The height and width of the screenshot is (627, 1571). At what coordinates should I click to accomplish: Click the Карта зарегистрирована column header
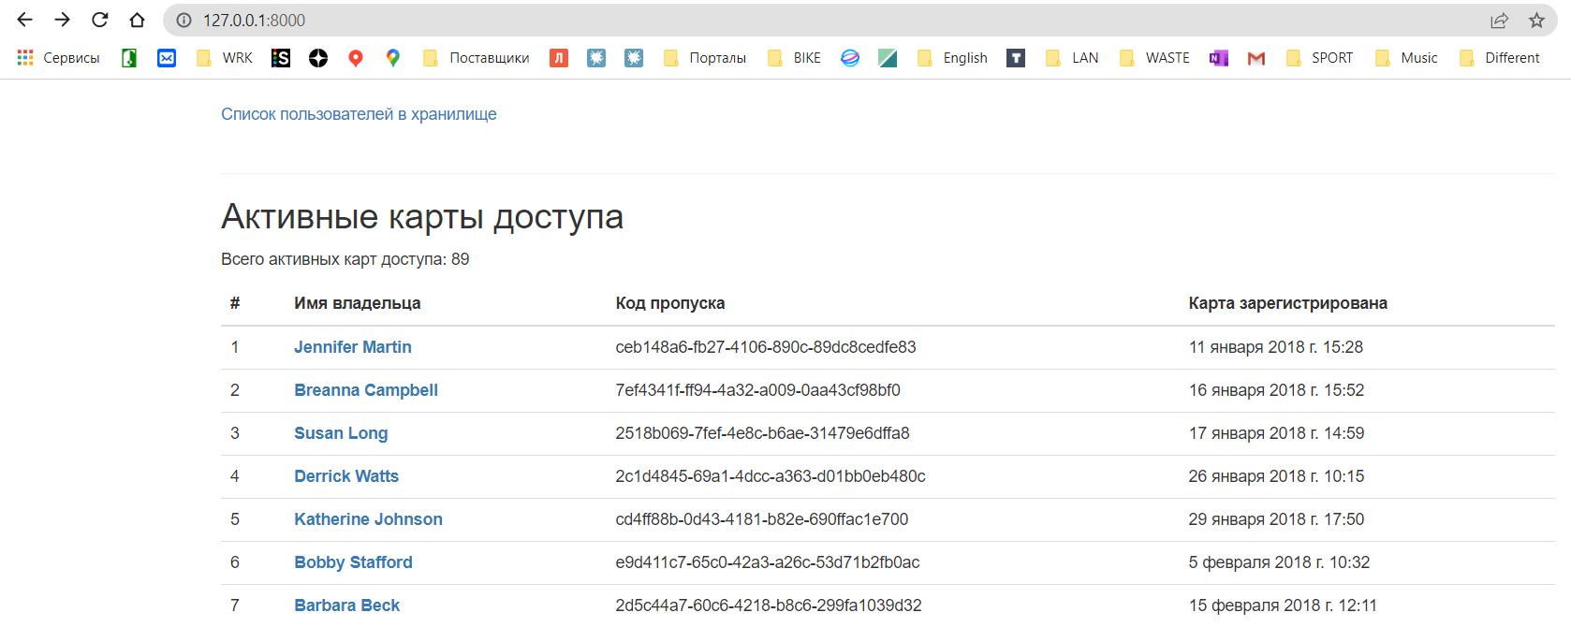pos(1288,303)
